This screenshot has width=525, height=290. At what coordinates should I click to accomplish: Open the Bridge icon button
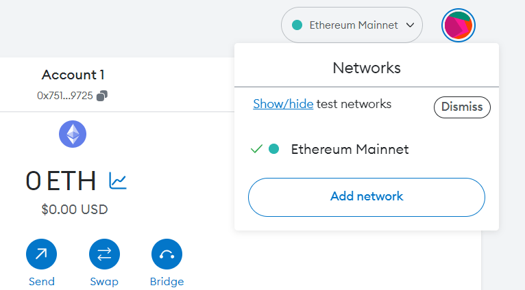tap(167, 254)
